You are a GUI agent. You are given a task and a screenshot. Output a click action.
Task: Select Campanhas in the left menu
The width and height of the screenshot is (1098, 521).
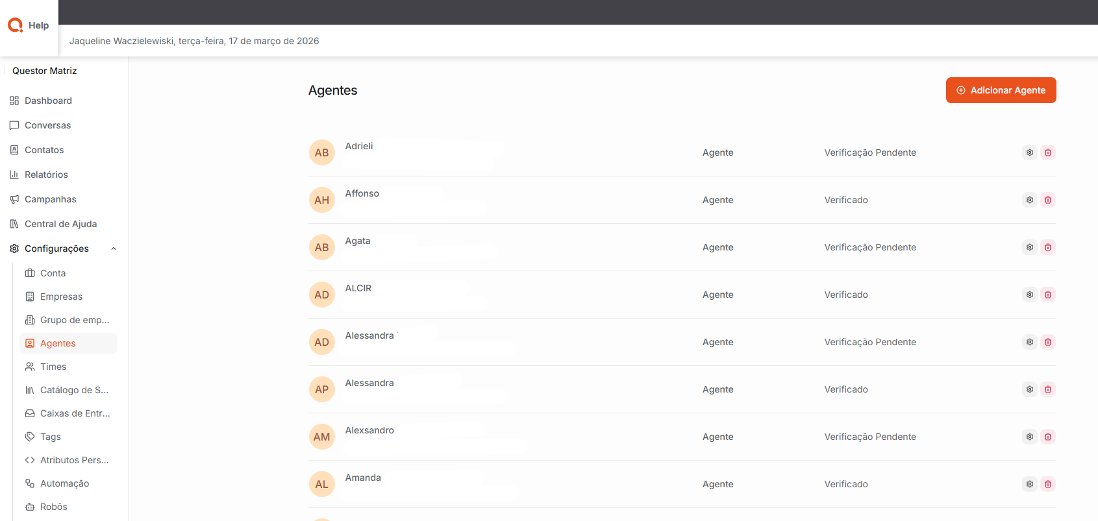click(x=50, y=199)
